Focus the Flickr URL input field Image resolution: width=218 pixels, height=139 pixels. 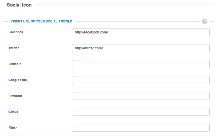(141, 128)
